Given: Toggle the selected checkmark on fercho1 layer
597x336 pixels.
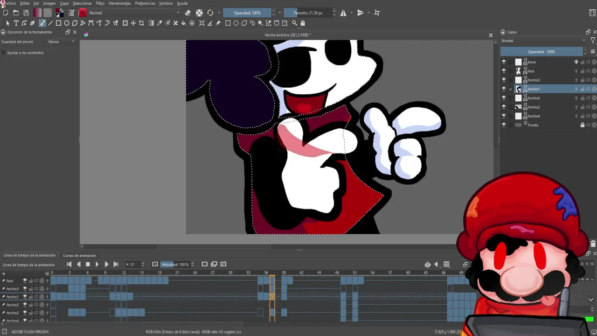Looking at the screenshot, I should tap(511, 89).
